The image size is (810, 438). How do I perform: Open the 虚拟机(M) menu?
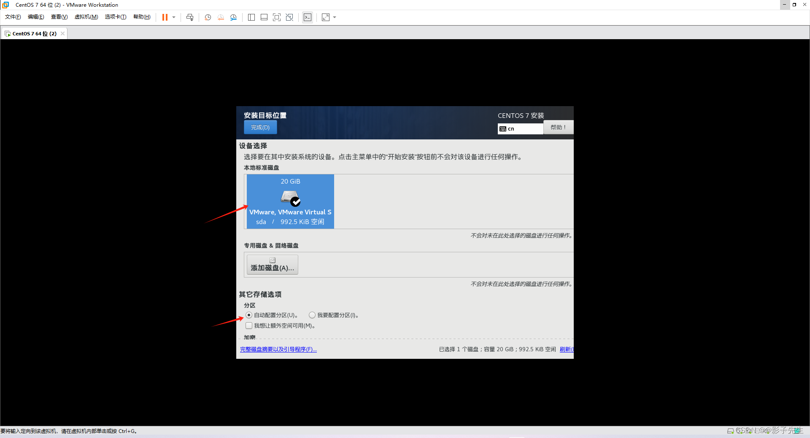coord(86,17)
